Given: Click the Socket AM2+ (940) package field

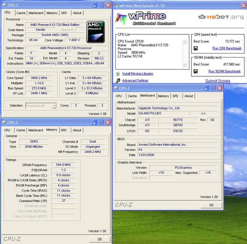Looking at the screenshot, I should [x=55, y=35].
